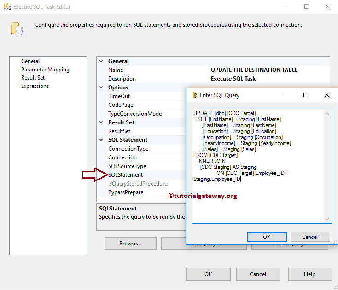Viewport: 338px width, 290px height.
Task: Click the INNER JOIN line in query
Action: (211, 161)
